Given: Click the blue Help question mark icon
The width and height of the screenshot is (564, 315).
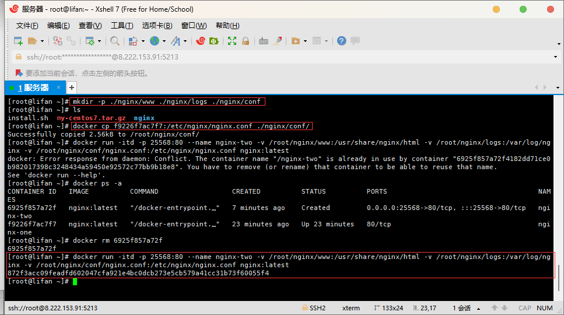Looking at the screenshot, I should (x=341, y=41).
